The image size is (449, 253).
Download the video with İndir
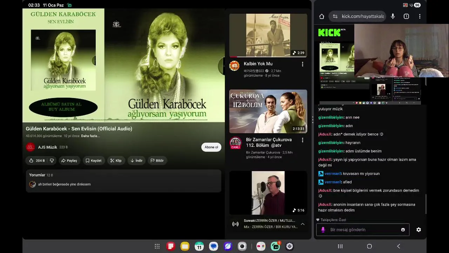(136, 161)
